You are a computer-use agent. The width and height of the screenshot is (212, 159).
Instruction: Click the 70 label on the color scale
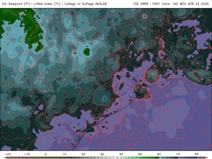[x=178, y=154]
